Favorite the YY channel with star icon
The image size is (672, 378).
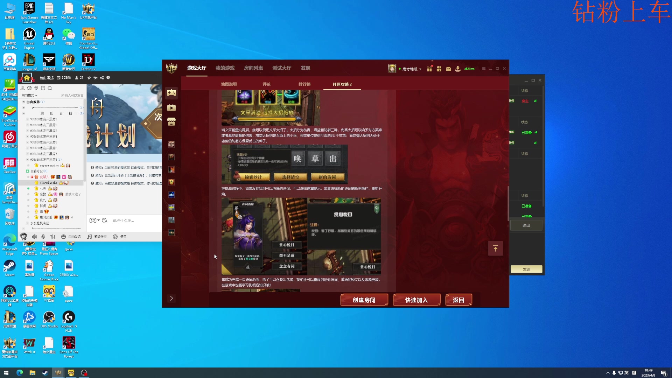[x=89, y=78]
